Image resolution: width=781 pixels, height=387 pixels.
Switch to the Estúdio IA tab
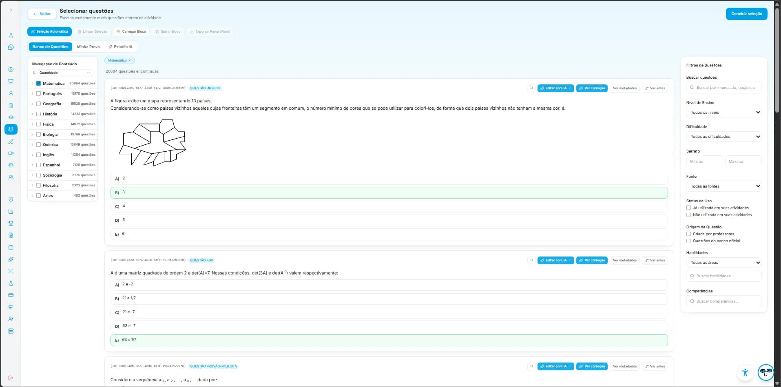[120, 47]
